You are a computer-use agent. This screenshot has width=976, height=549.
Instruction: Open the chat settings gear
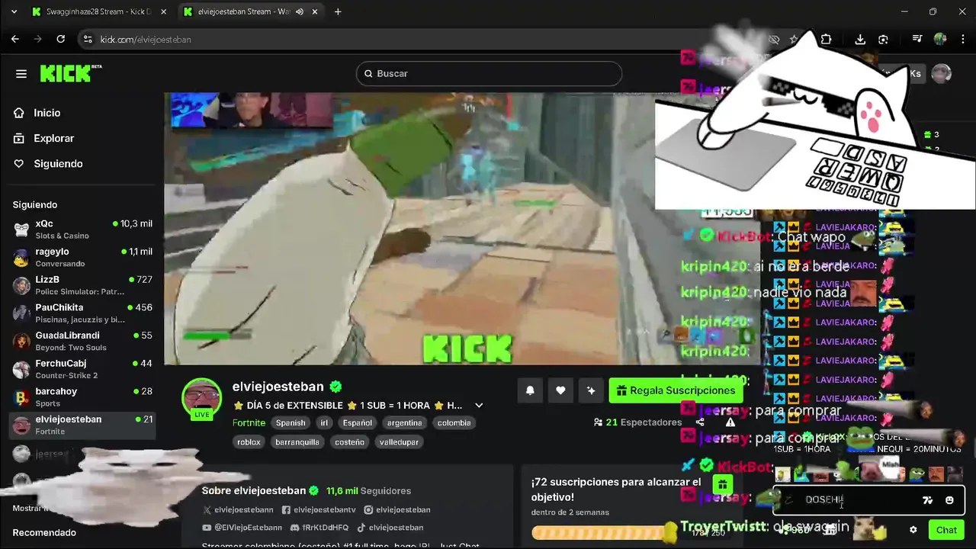coord(913,530)
